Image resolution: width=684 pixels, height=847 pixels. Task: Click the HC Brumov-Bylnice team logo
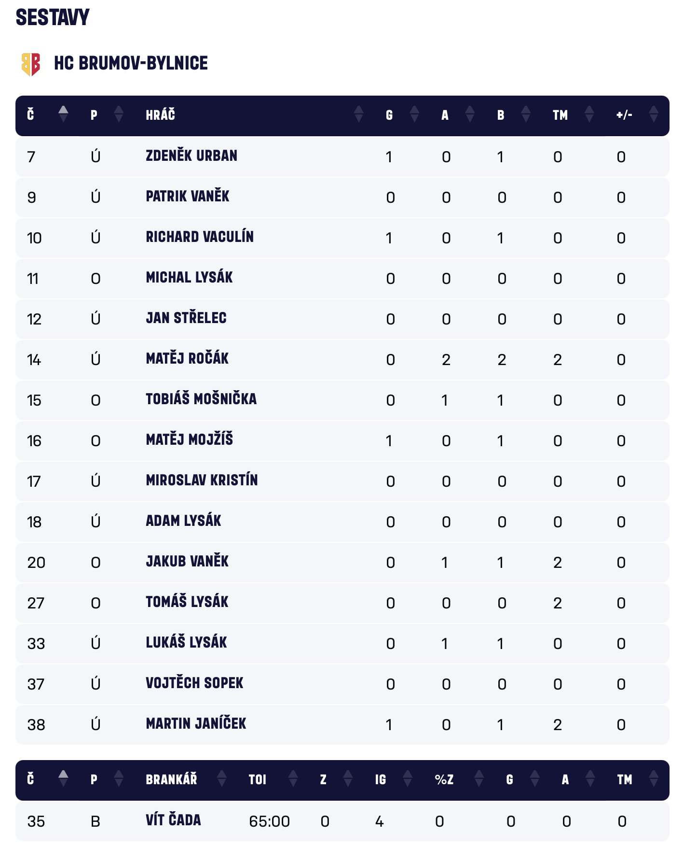31,64
